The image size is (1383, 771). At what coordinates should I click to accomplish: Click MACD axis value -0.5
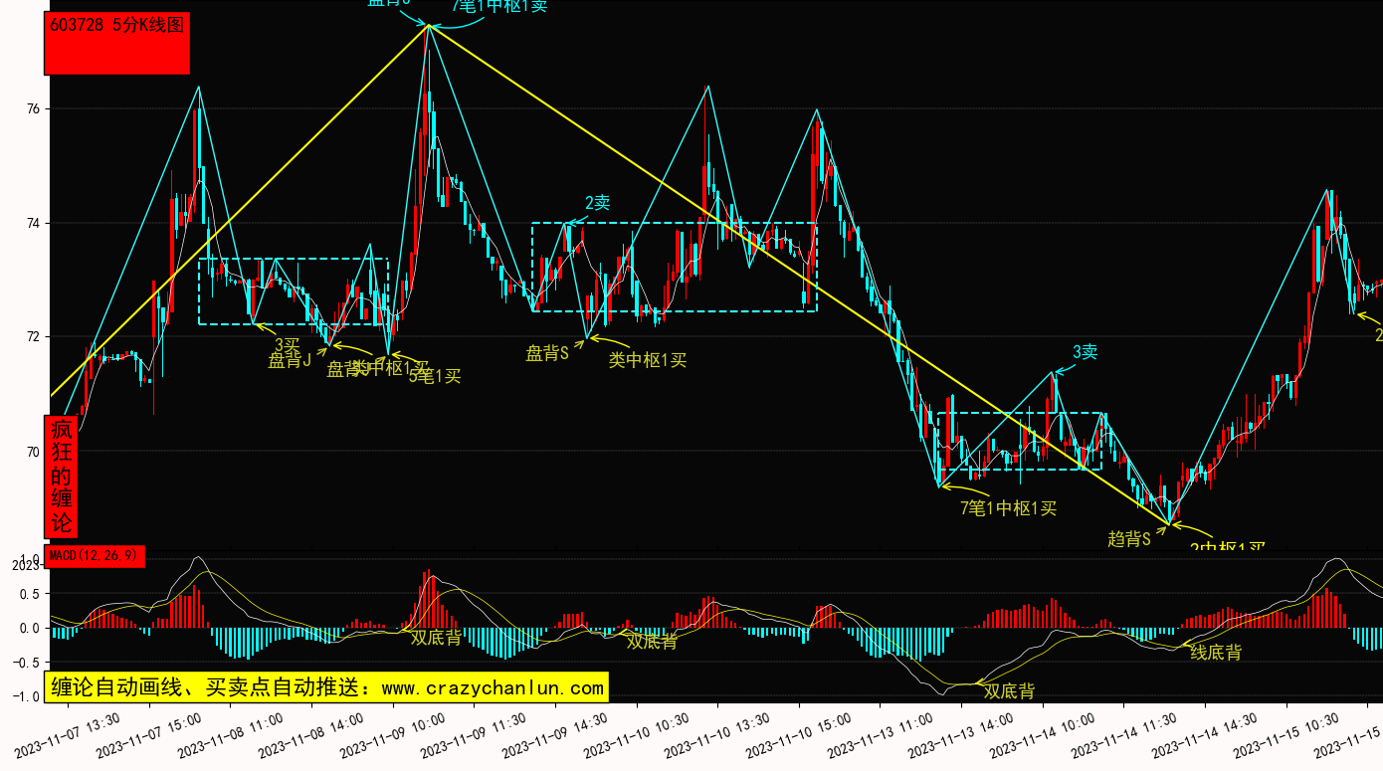click(x=26, y=663)
